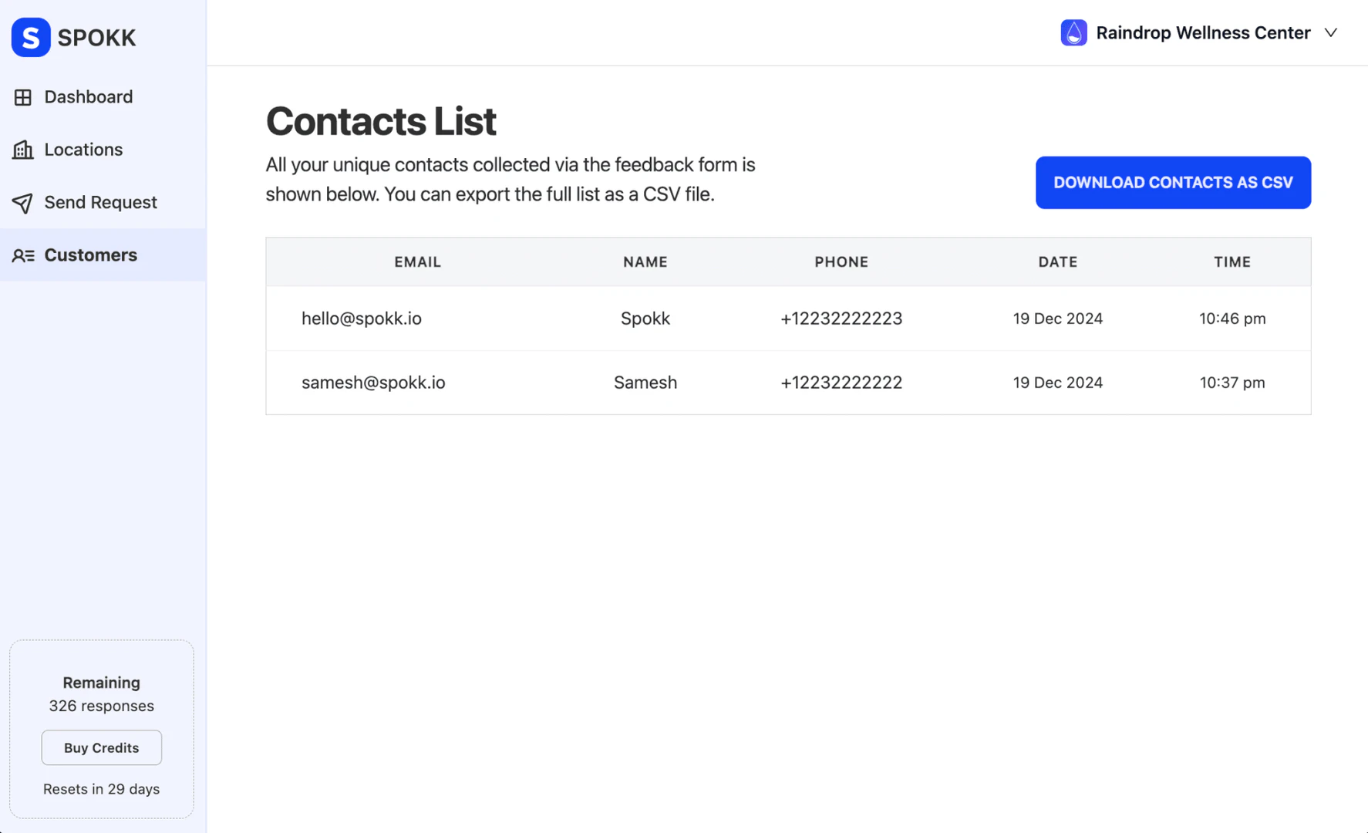The image size is (1368, 833).
Task: Click the SPOKK brand name text
Action: tap(96, 38)
